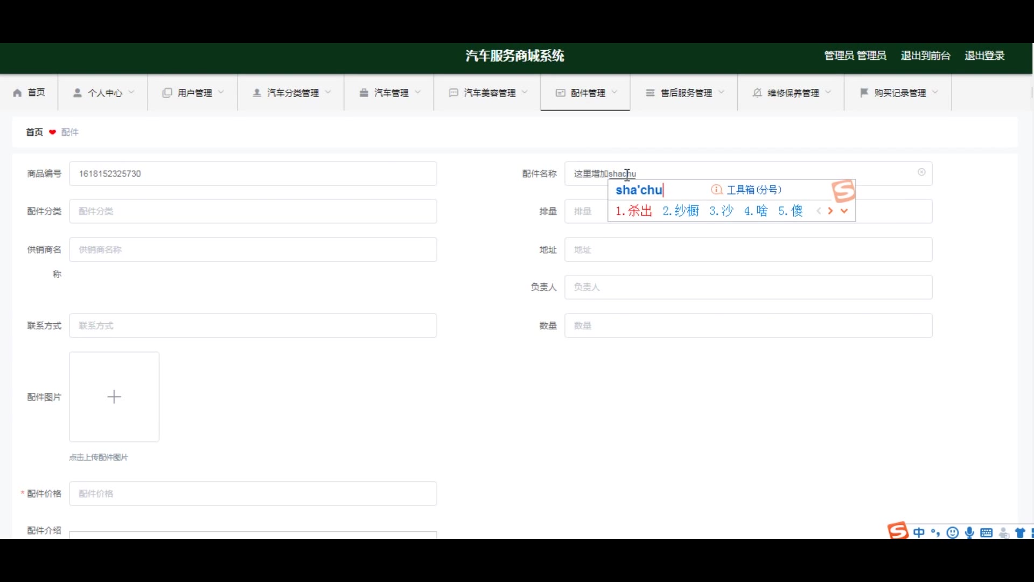Viewport: 1034px width, 582px height.
Task: Go to next IME candidate page arrow
Action: pyautogui.click(x=831, y=211)
